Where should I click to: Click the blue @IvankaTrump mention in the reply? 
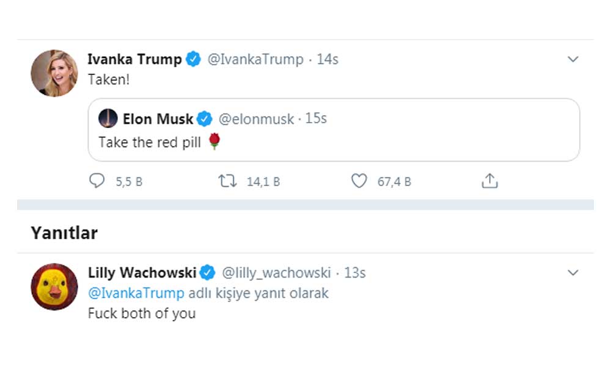[136, 293]
